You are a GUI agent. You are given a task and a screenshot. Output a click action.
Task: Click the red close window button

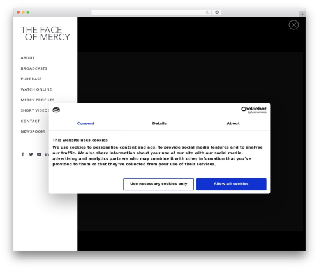[19, 12]
